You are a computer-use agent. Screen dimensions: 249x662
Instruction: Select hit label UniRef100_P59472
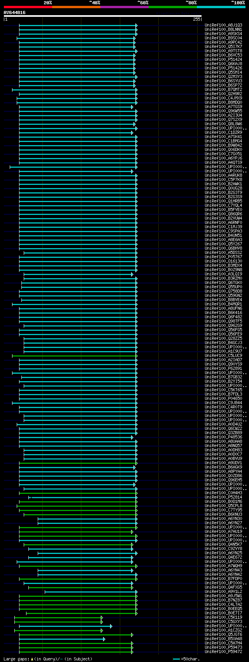coord(223,652)
